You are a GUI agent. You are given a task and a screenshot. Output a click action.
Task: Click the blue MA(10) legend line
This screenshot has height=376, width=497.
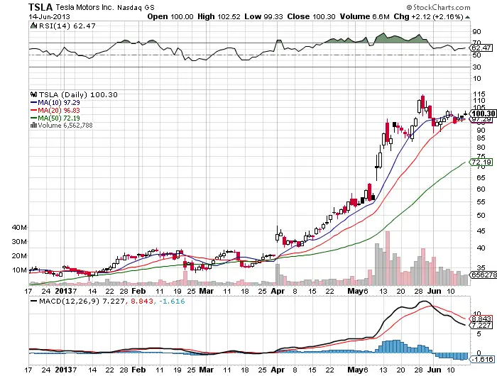(34, 103)
